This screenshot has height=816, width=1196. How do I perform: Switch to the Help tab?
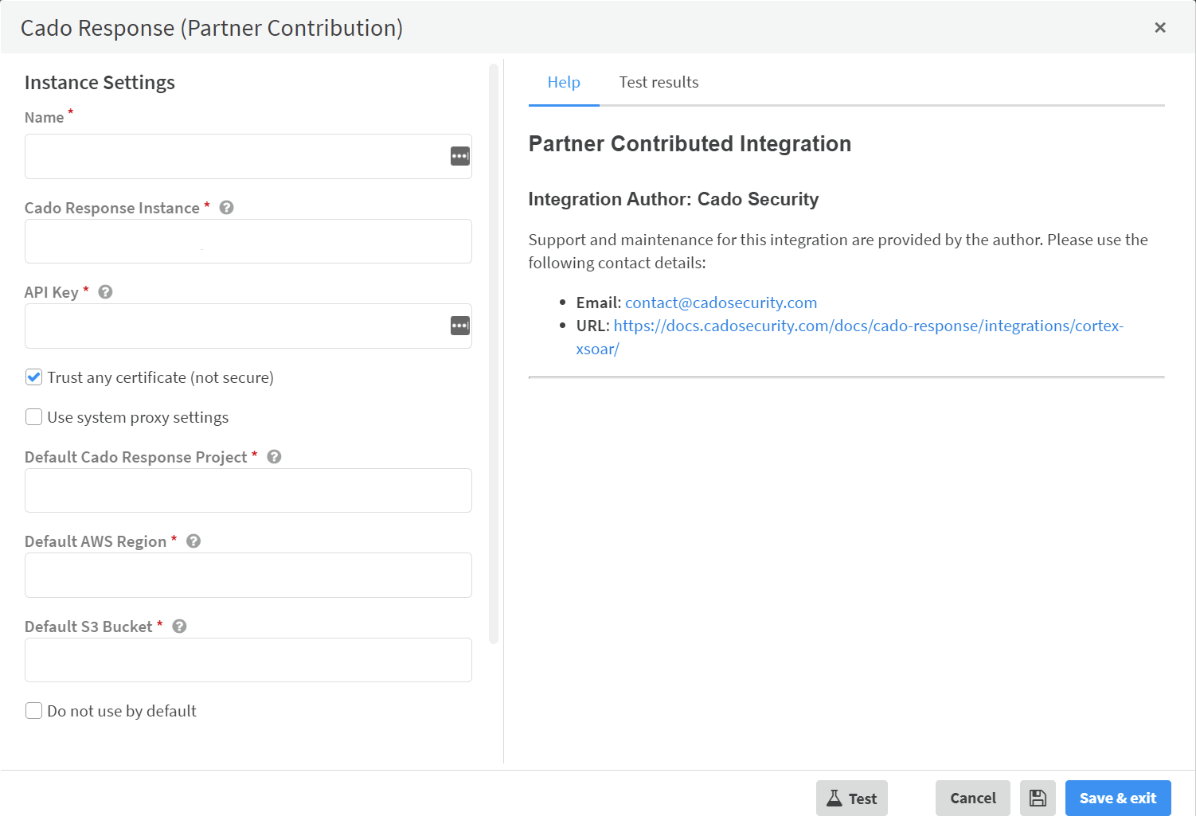(564, 82)
